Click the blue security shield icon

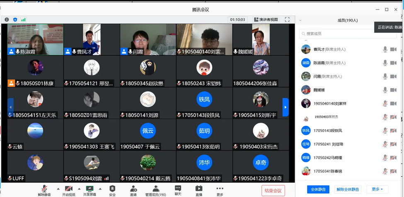[15, 19]
